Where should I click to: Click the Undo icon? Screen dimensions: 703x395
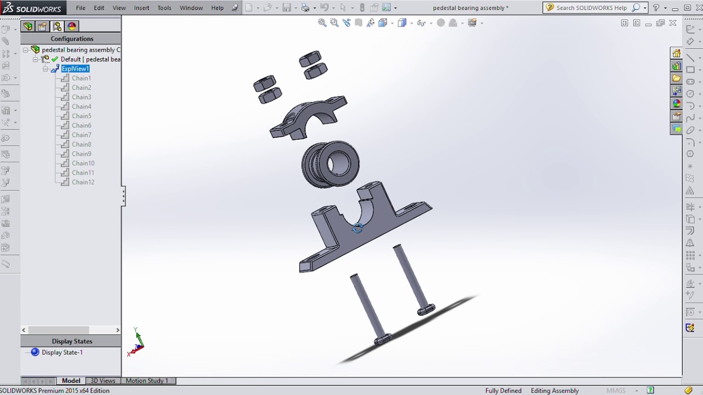pos(324,8)
